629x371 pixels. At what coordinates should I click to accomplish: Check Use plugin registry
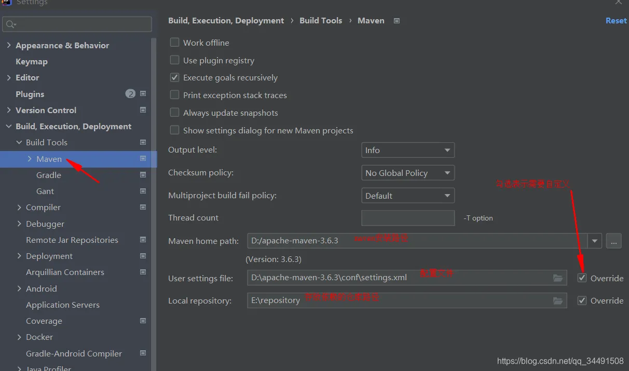pyautogui.click(x=174, y=60)
